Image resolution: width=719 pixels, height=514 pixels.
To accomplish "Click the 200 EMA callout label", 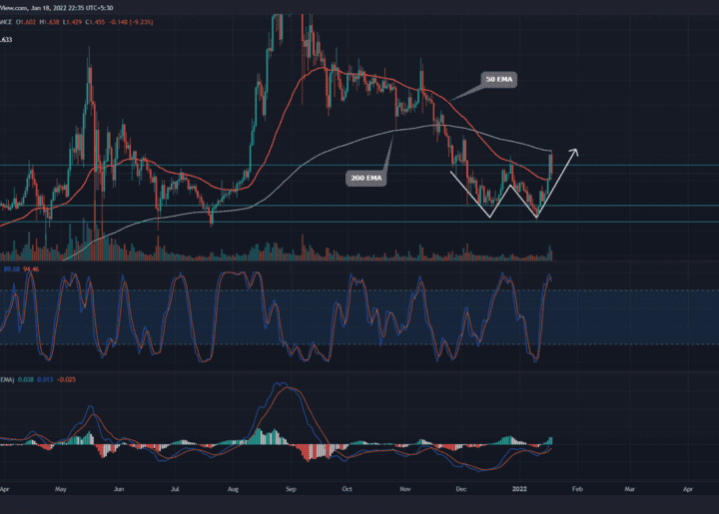I will point(363,176).
